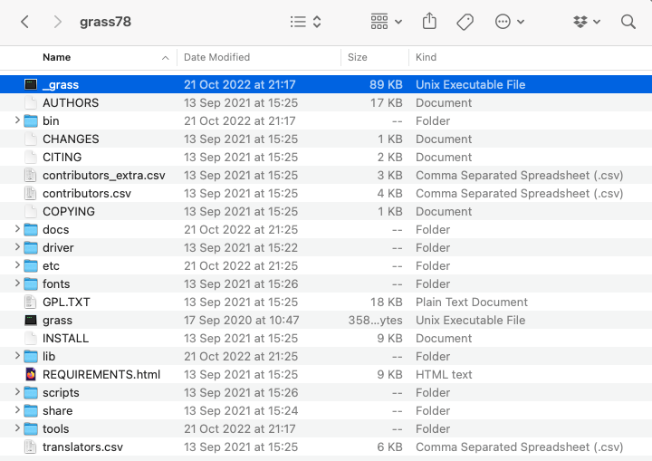This screenshot has height=461, width=652.
Task: Click the 'HTML text' kind cell
Action: [x=444, y=374]
